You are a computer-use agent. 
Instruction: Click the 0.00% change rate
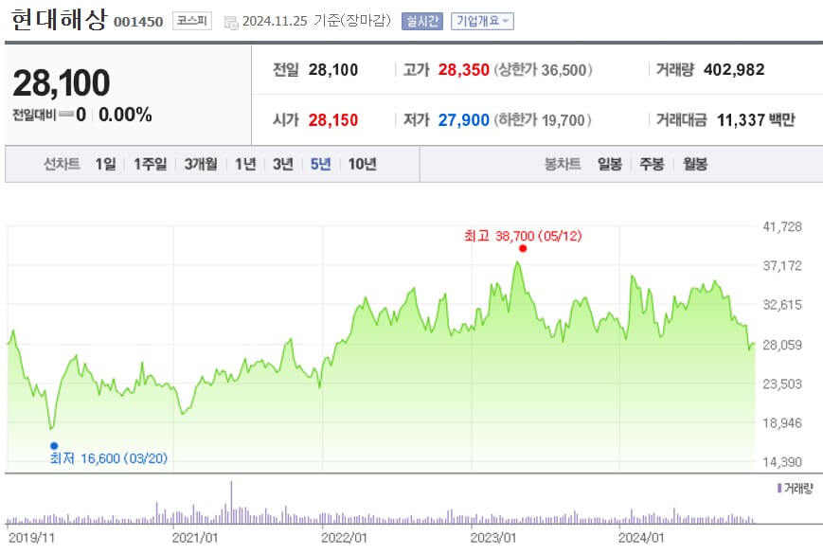[x=125, y=115]
